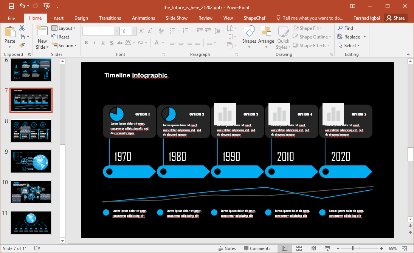Start Slide Show from status bar

point(327,248)
